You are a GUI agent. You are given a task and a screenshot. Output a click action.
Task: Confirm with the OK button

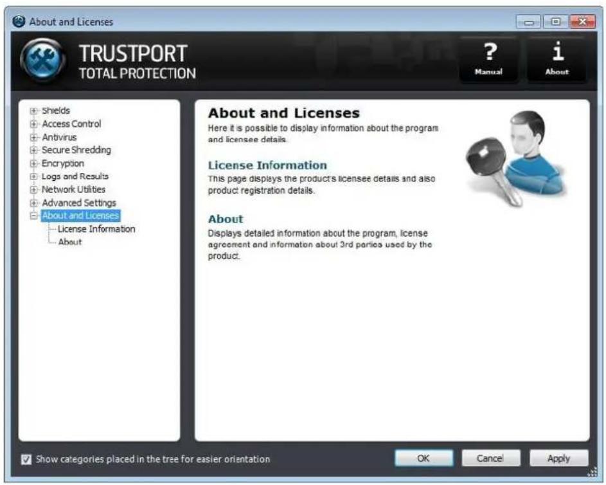pos(423,459)
